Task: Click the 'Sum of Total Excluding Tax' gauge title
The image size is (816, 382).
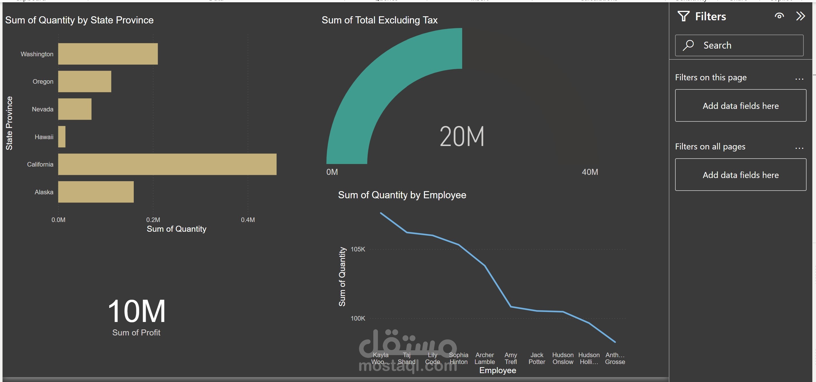Action: tap(379, 20)
